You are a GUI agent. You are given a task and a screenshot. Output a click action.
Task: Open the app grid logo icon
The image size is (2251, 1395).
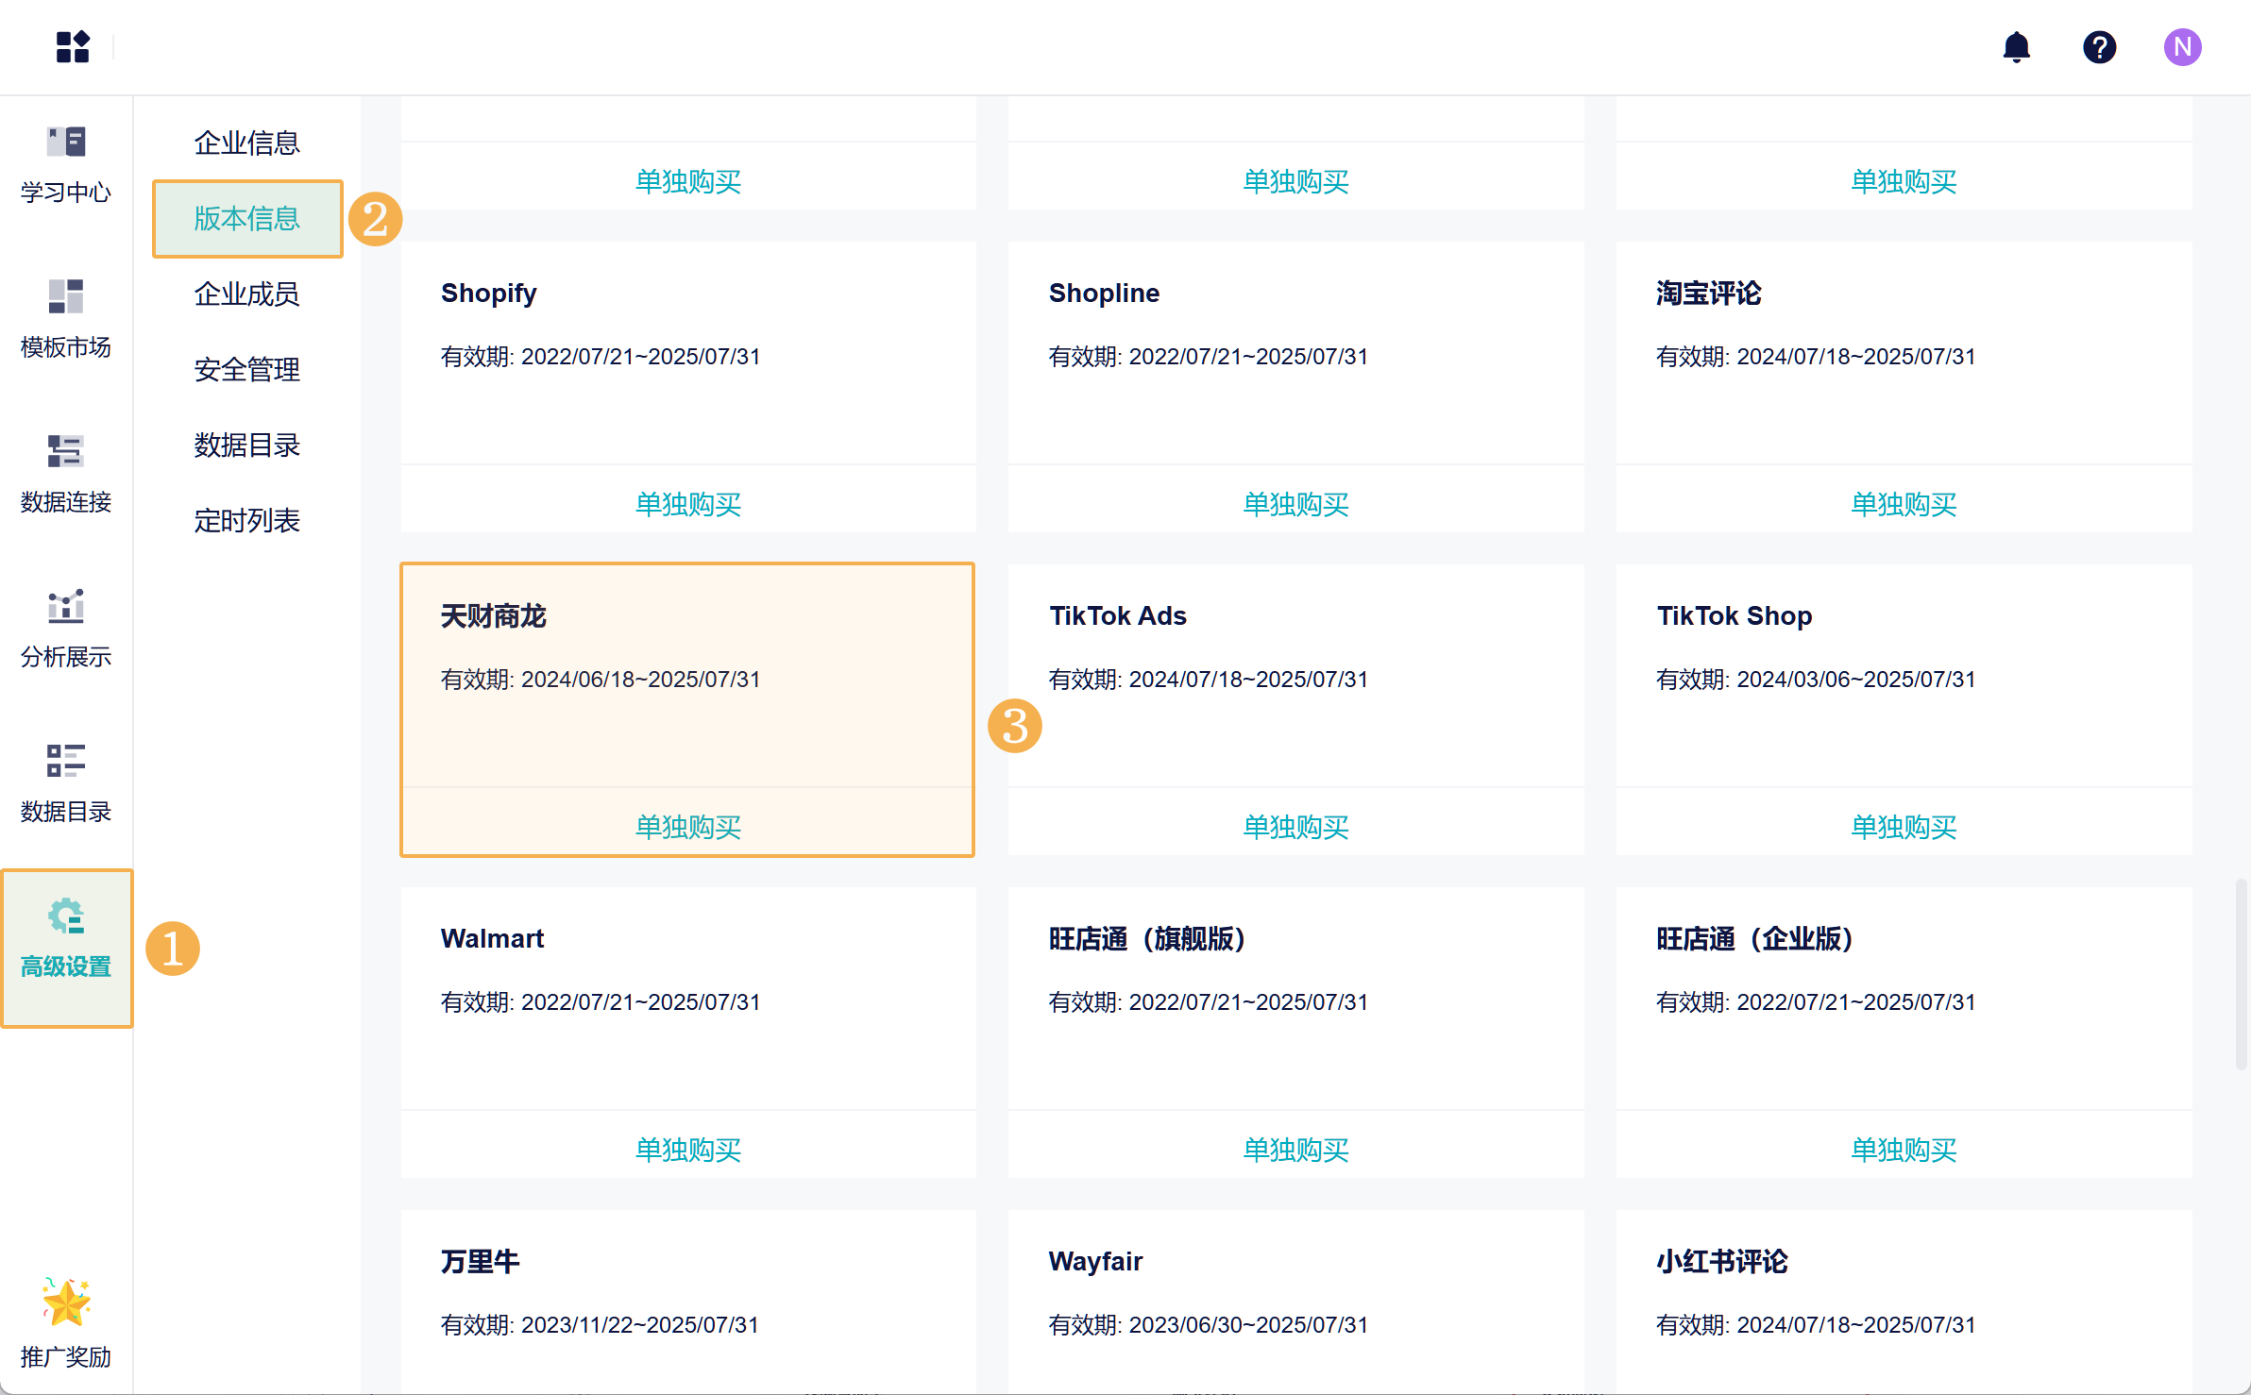[73, 46]
